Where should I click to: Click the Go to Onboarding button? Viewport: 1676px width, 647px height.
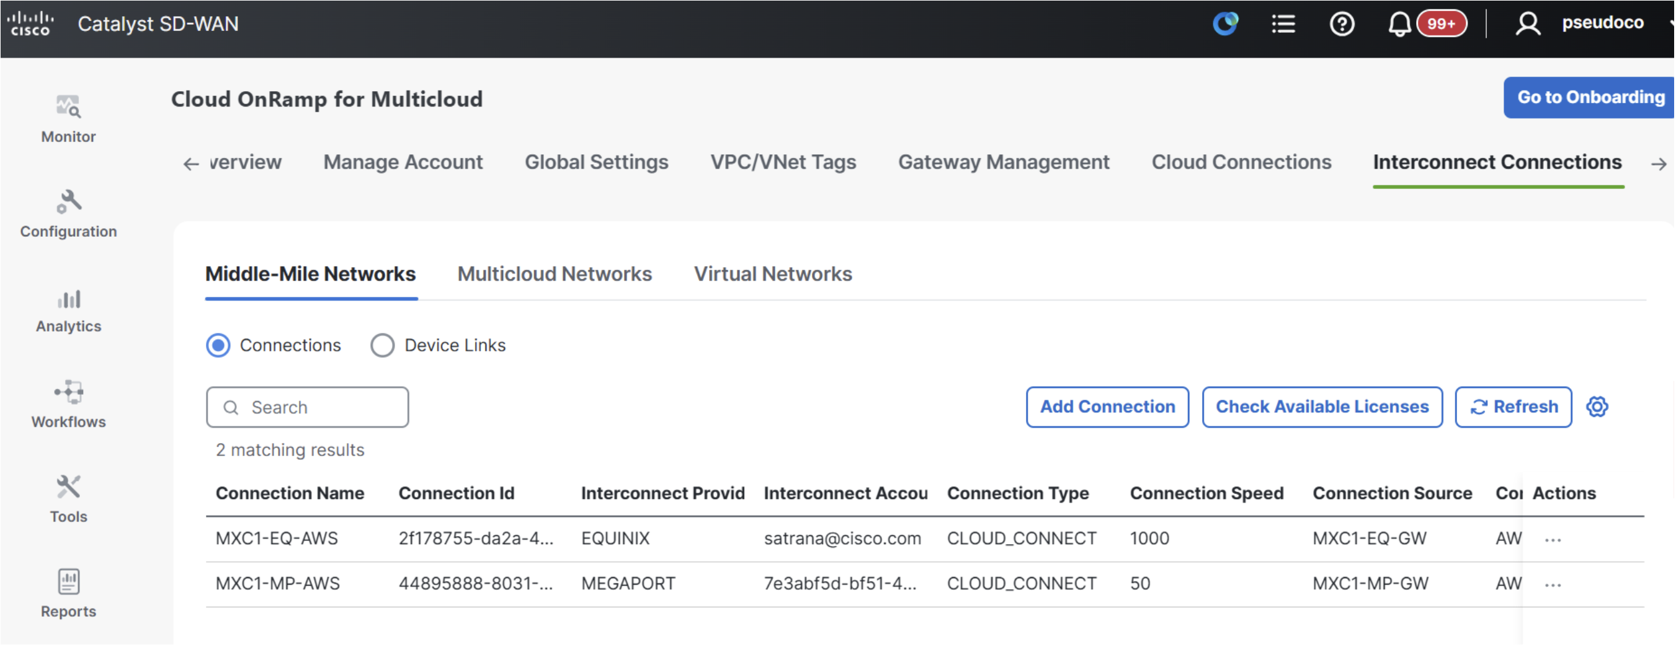click(x=1588, y=97)
